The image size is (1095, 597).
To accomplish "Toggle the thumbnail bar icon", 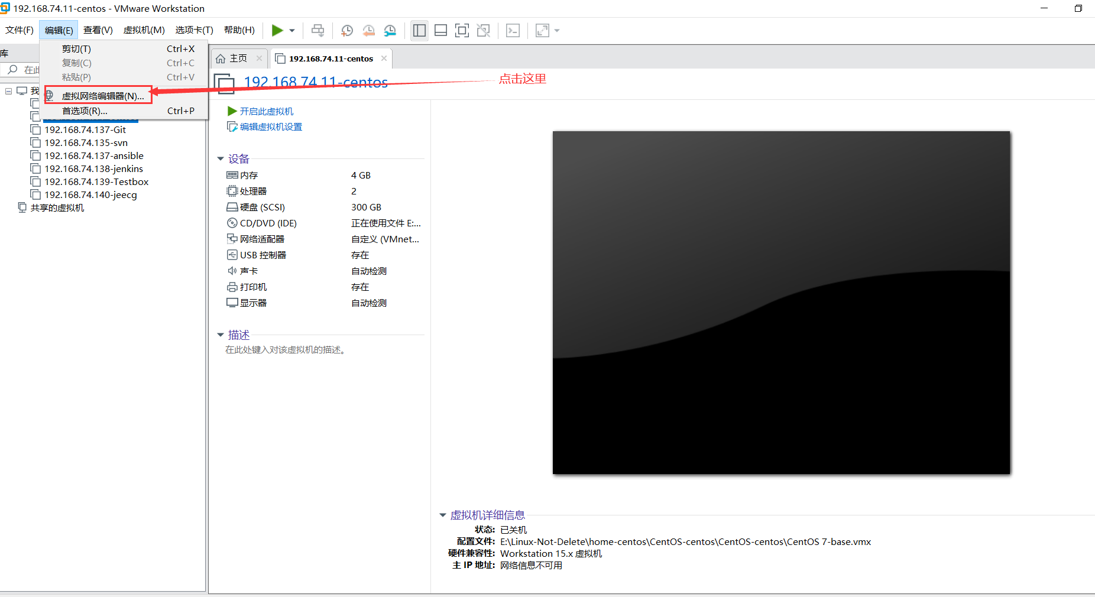I will (x=440, y=30).
